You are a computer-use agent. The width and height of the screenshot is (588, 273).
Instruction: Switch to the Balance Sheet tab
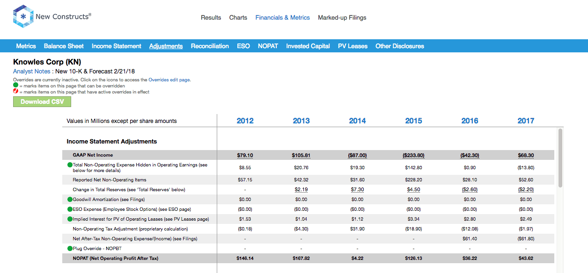point(64,46)
